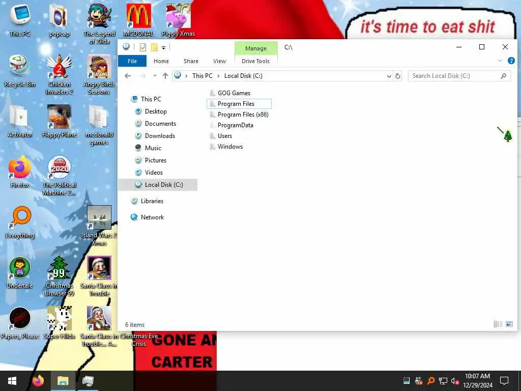Open Customize Quick Access Toolbar dropdown

[x=163, y=47]
